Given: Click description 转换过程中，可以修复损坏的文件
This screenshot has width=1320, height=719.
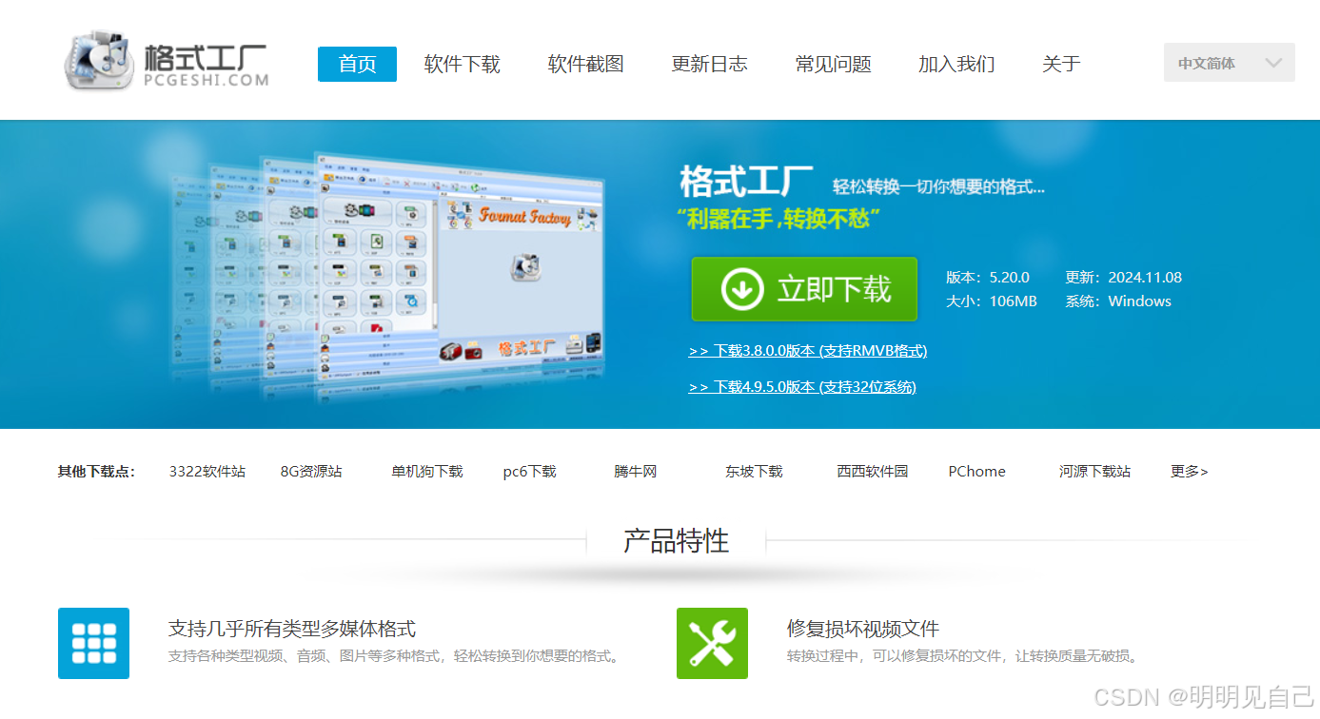Looking at the screenshot, I should (963, 656).
